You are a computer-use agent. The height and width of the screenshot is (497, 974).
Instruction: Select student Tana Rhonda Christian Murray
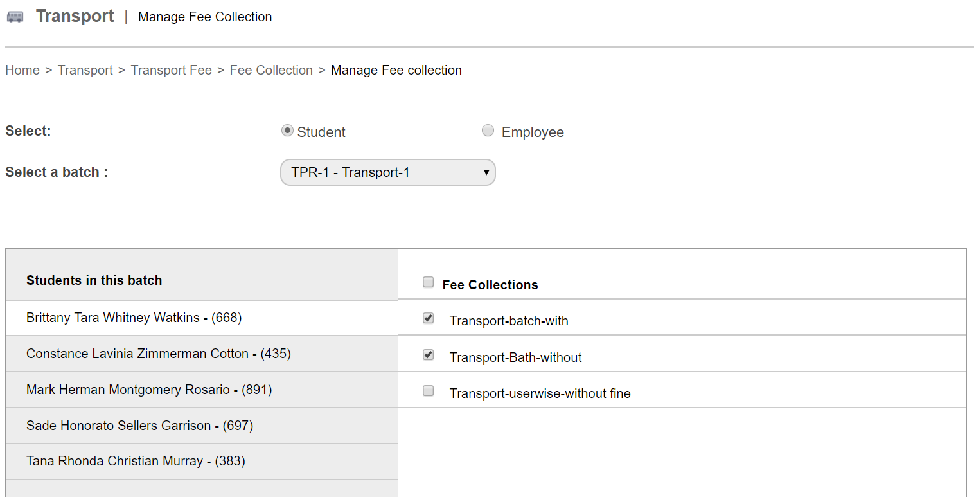pyautogui.click(x=136, y=461)
